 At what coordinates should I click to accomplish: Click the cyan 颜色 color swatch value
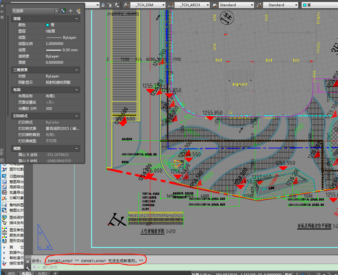[48, 25]
